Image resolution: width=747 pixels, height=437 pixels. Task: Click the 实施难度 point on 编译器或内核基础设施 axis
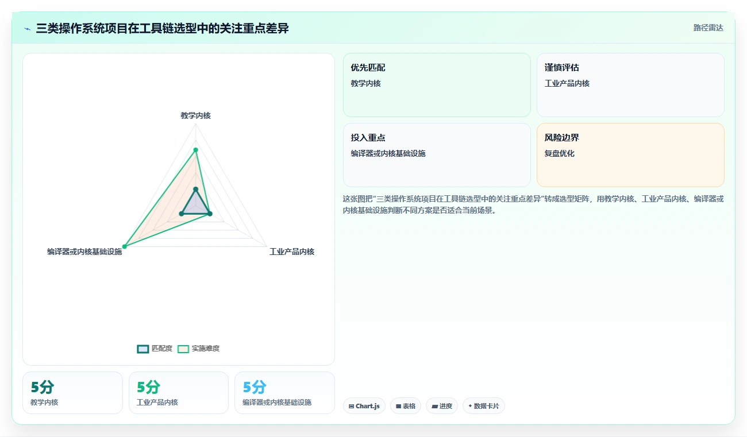(x=124, y=246)
